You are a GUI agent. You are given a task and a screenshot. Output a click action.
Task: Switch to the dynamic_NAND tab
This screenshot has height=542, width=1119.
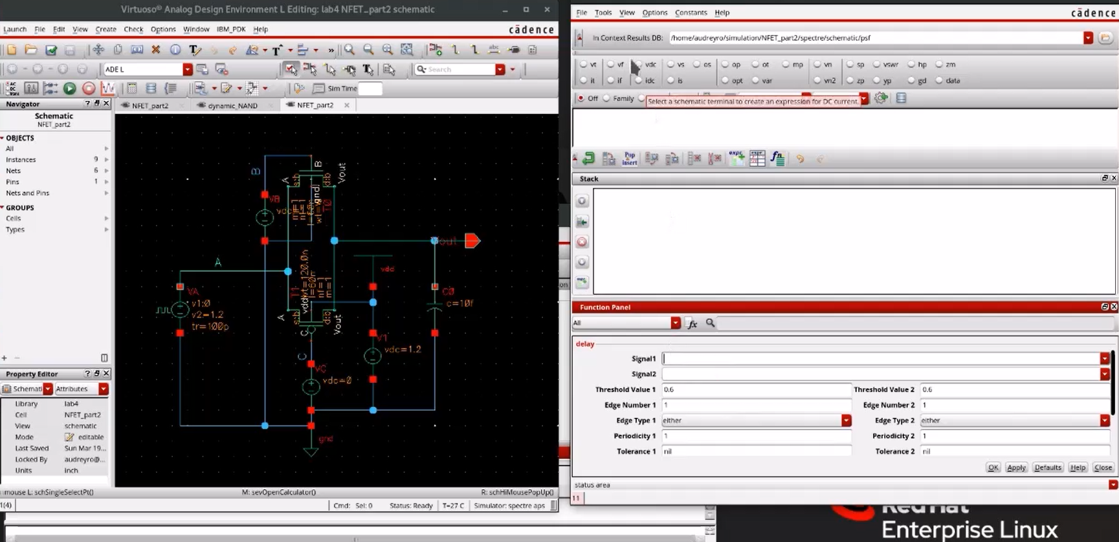click(232, 105)
